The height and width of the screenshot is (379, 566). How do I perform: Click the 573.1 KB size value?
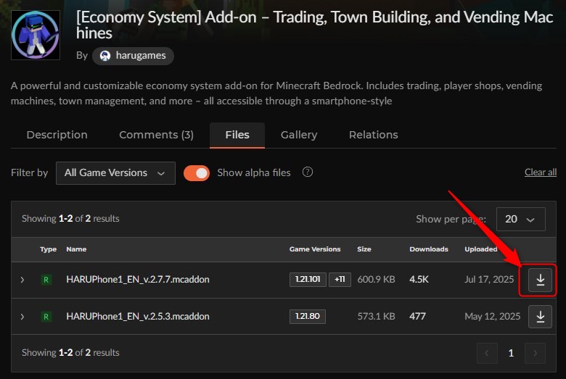tap(376, 316)
